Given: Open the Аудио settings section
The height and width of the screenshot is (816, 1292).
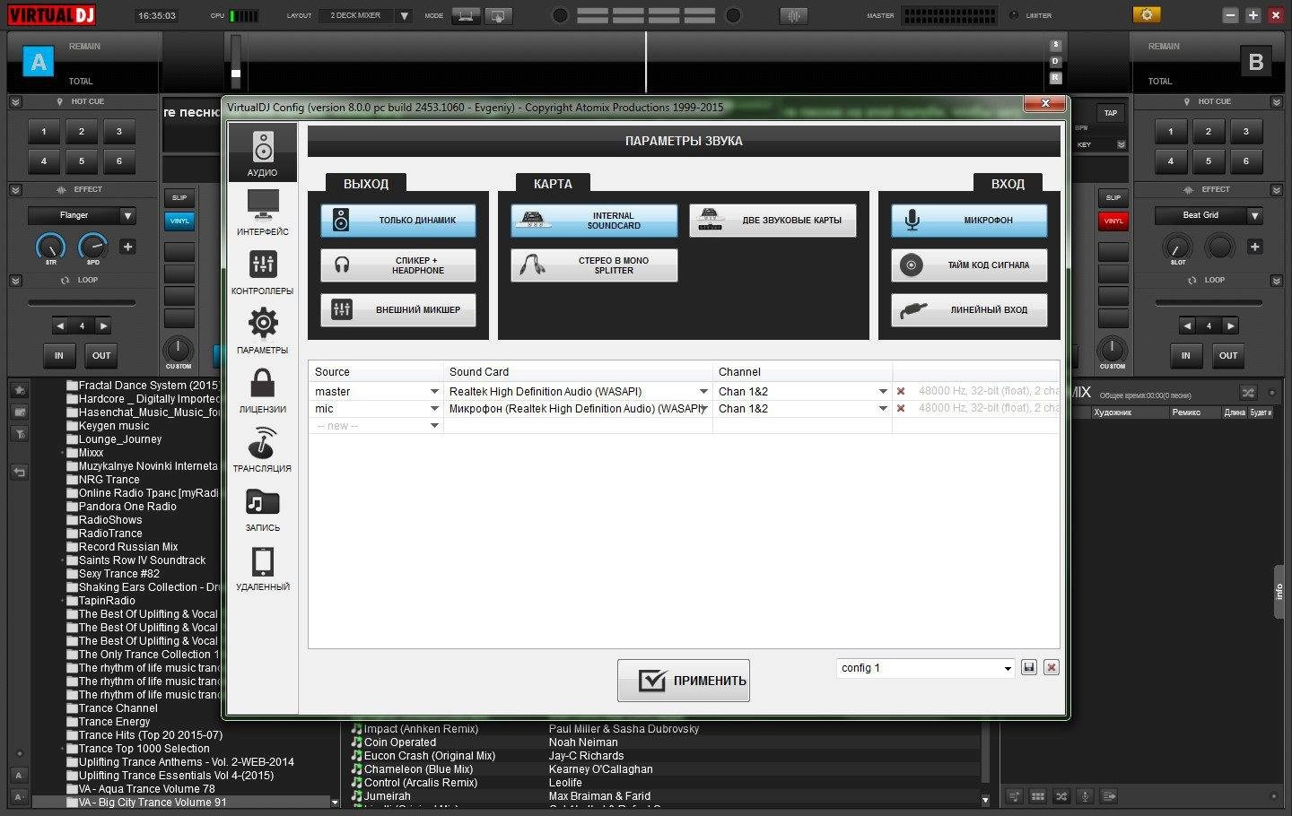Looking at the screenshot, I should pos(262,152).
